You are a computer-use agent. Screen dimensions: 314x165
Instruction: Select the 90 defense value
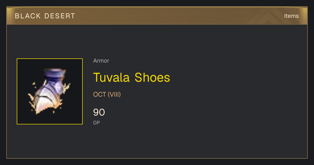(99, 112)
